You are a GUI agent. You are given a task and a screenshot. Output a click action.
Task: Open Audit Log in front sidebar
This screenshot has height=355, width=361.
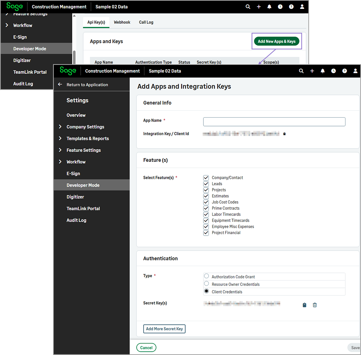[x=76, y=220]
